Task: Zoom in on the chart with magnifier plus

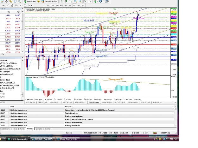Action: click(75, 1)
